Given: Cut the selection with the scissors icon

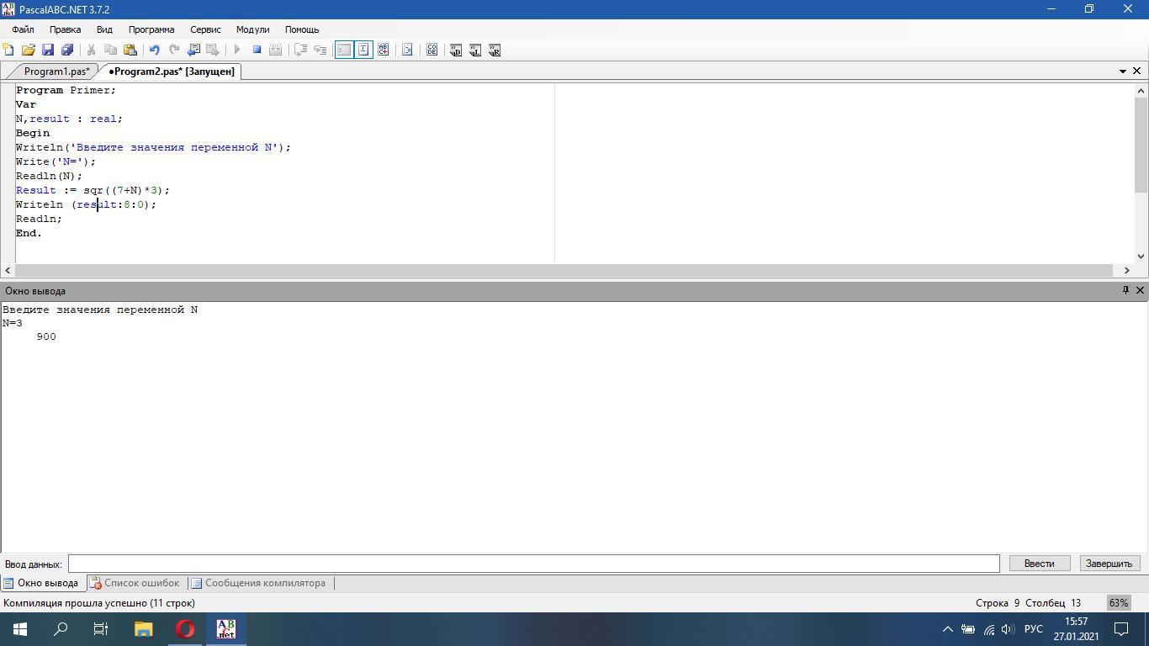Looking at the screenshot, I should [91, 50].
